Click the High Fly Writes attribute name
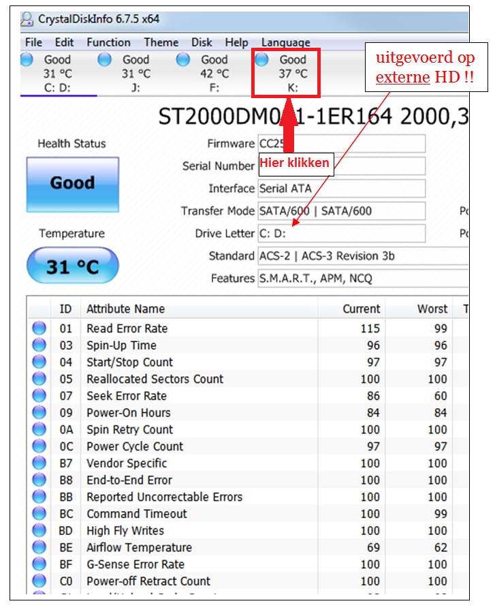 (125, 531)
